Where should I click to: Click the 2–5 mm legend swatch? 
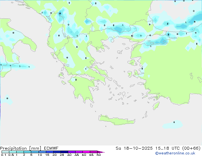[x=27, y=152]
